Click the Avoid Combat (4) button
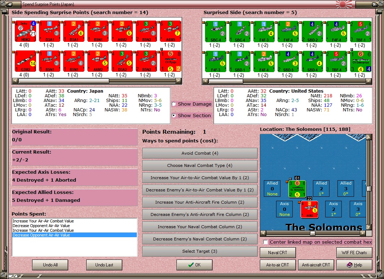 [200, 153]
